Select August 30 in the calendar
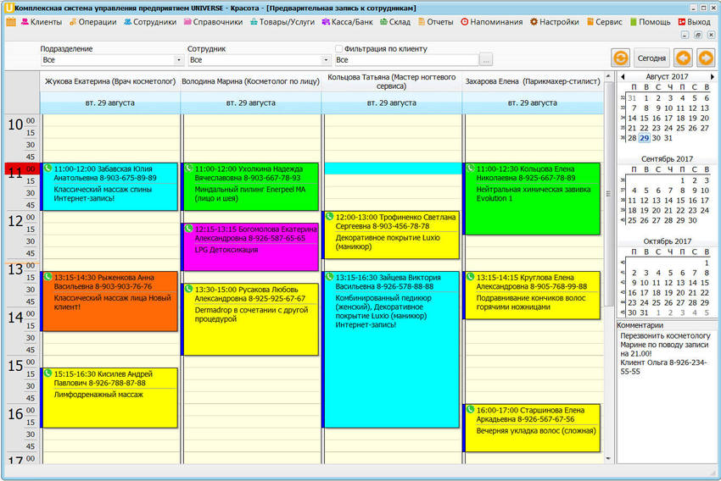 [x=656, y=138]
